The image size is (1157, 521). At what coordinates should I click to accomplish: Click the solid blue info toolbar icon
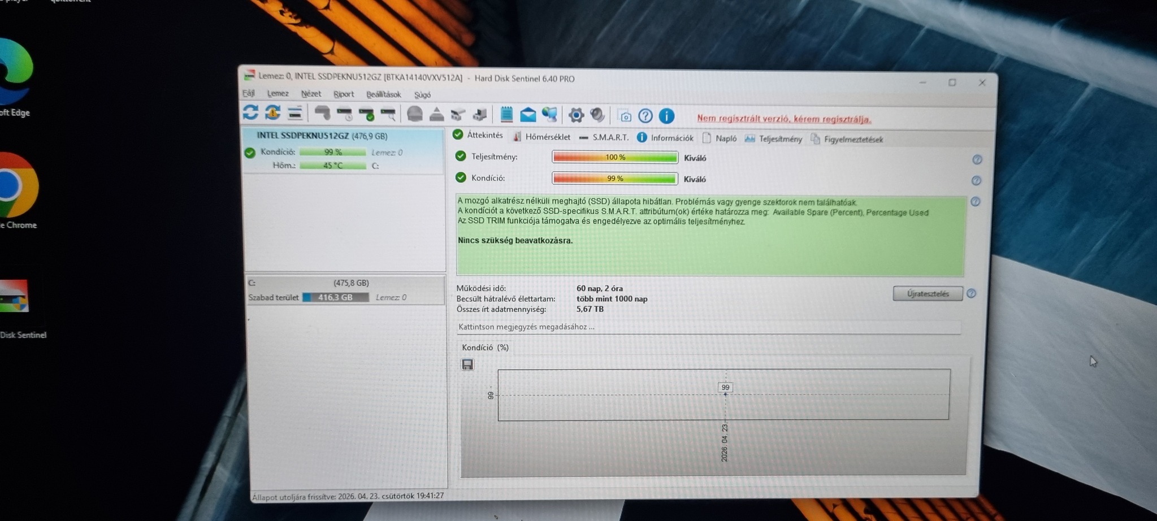(x=667, y=116)
